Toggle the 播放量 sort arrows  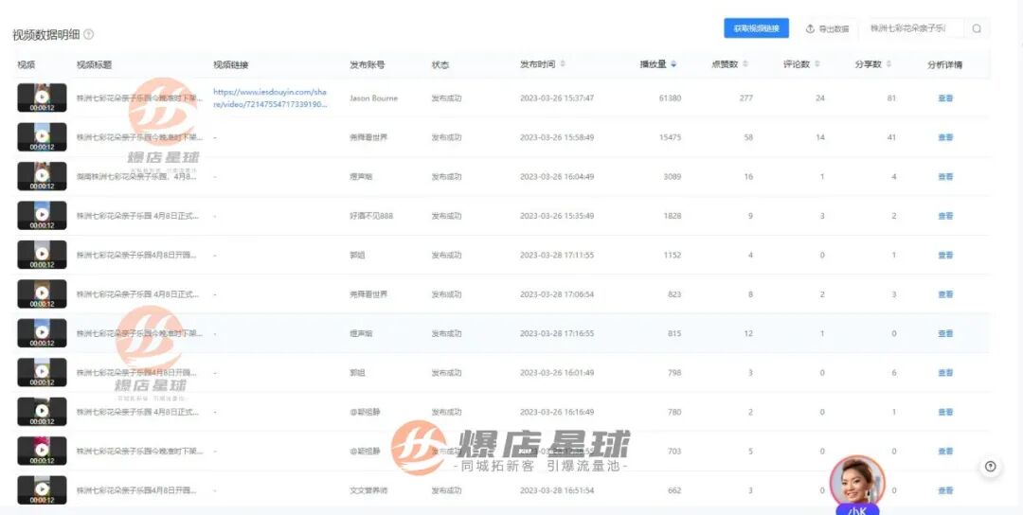pos(673,63)
